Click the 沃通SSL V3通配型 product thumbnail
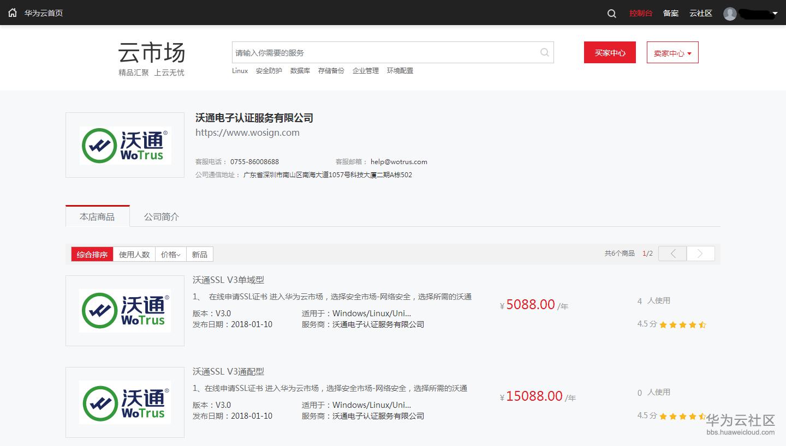This screenshot has width=786, height=446. 124,402
